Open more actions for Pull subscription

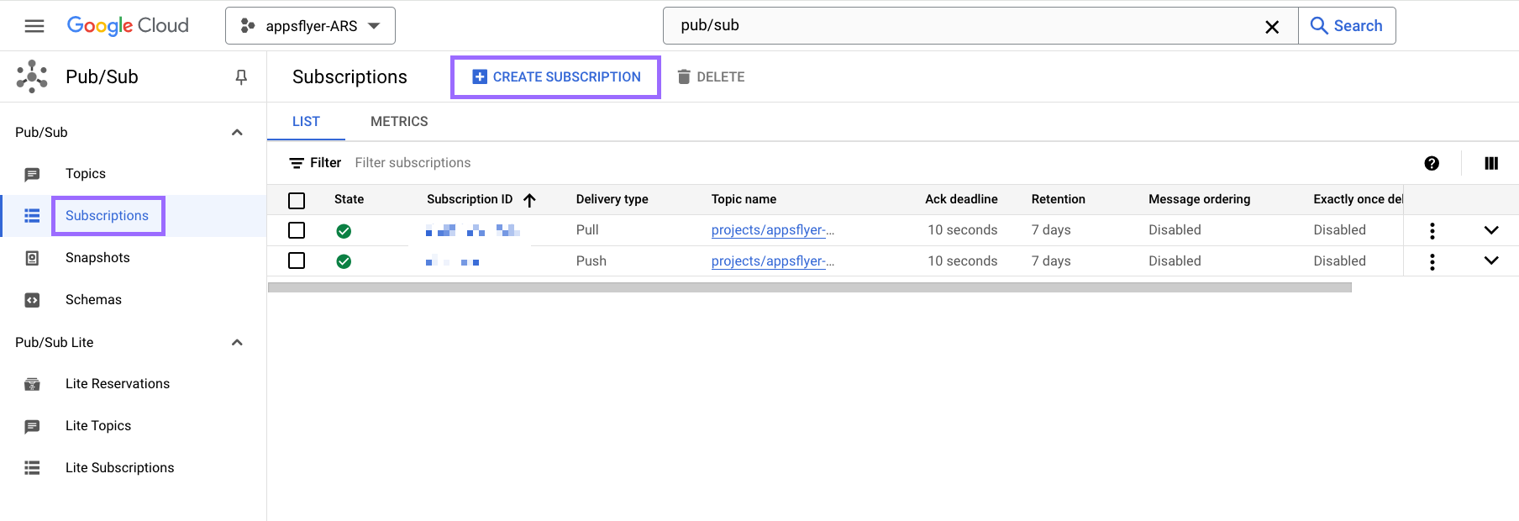click(1432, 230)
